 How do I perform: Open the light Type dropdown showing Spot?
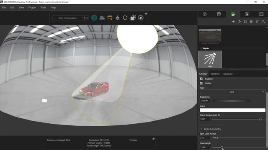(x=232, y=92)
